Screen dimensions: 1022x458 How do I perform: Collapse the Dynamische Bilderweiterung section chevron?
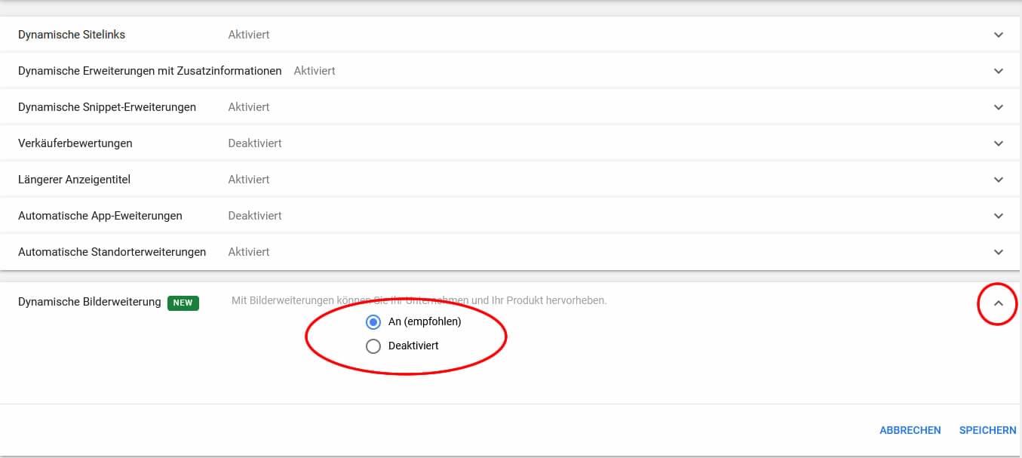(x=999, y=303)
